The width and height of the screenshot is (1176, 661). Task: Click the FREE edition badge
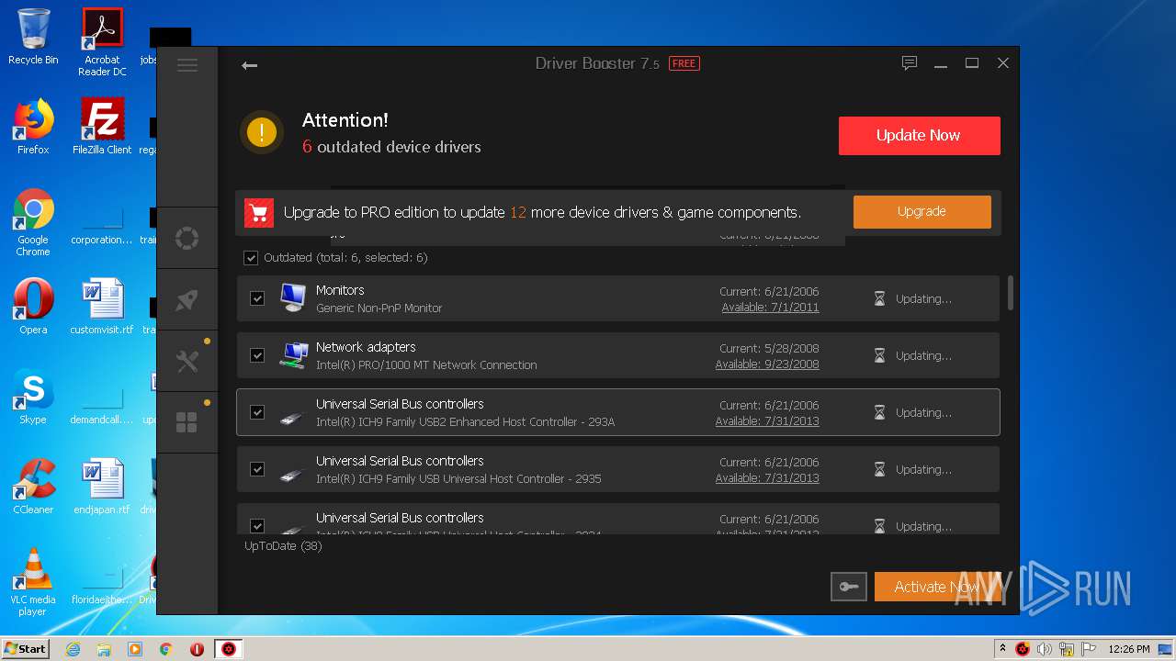coord(684,63)
